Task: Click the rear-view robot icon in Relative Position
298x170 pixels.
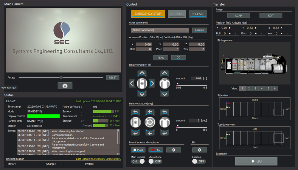Action: tap(164, 84)
